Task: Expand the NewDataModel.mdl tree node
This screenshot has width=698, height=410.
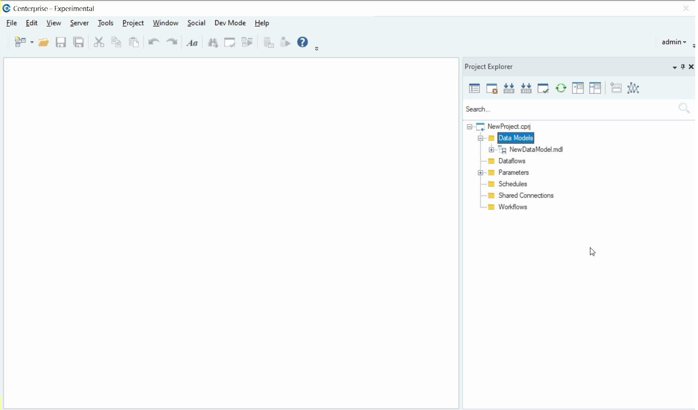Action: (x=492, y=150)
